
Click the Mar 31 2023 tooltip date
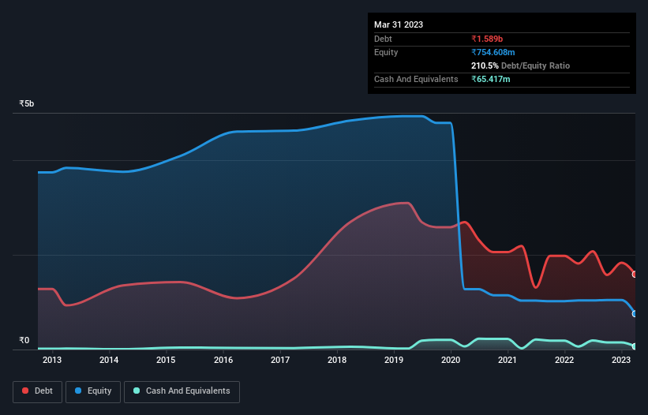point(399,24)
